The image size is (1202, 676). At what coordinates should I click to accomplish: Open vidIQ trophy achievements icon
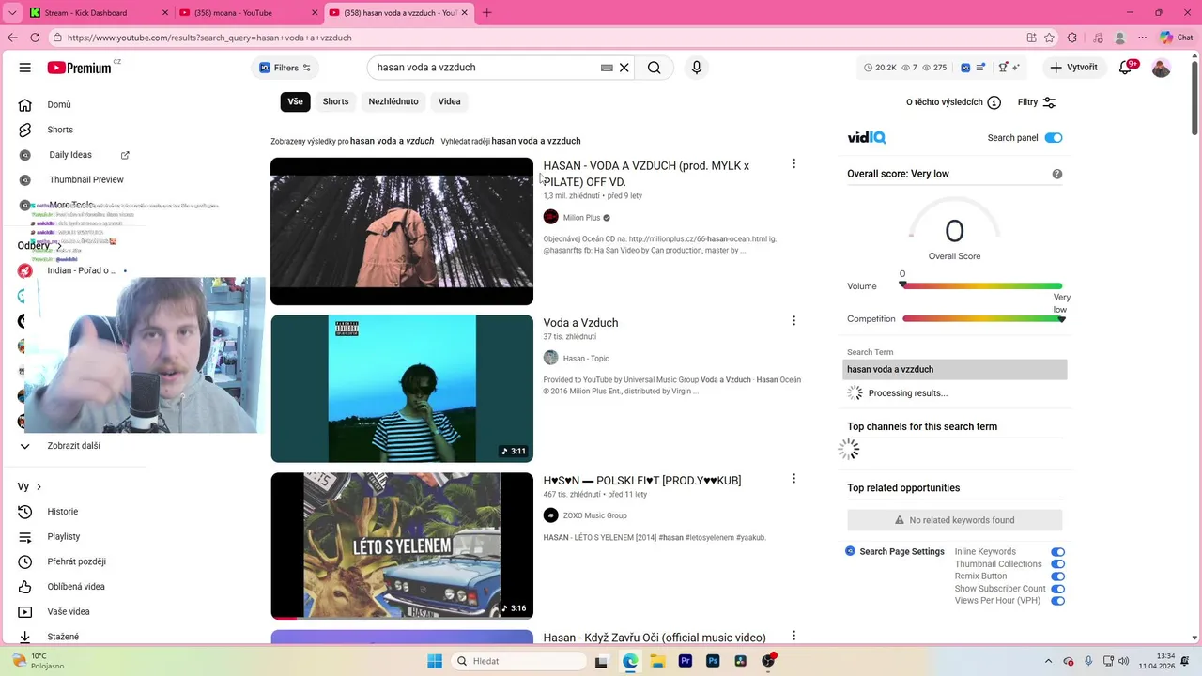coord(1003,68)
